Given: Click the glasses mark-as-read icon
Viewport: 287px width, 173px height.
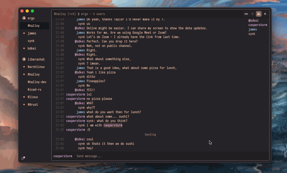Looking at the screenshot, I should click(x=246, y=14).
